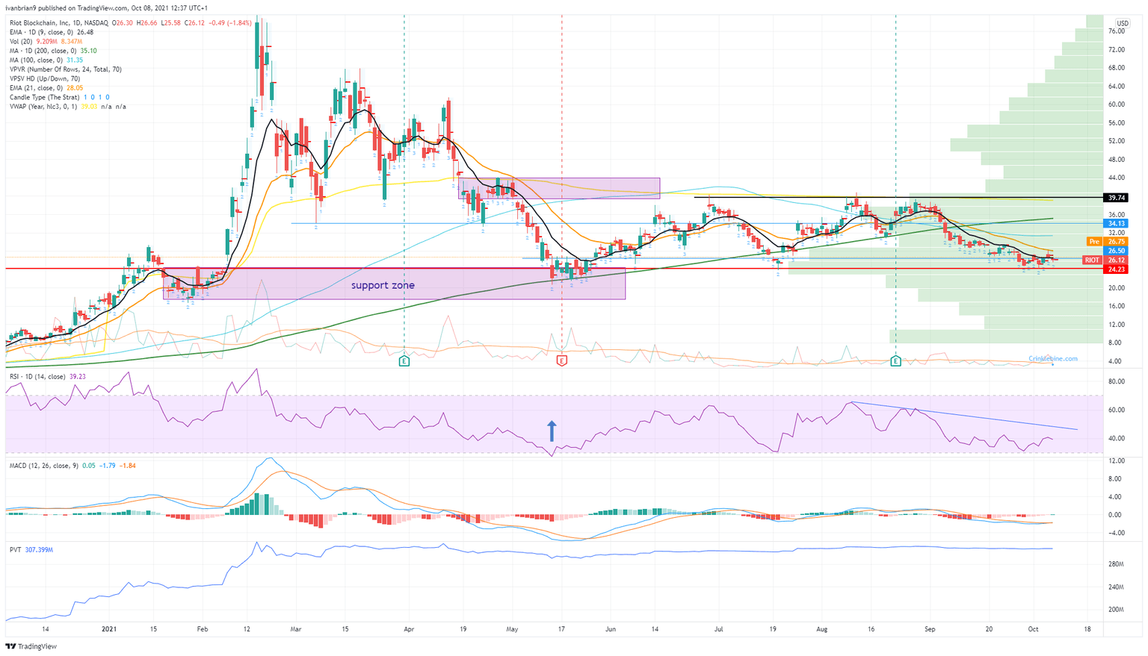Select the VPVR indicator legend
The height and width of the screenshot is (656, 1148).
(66, 69)
